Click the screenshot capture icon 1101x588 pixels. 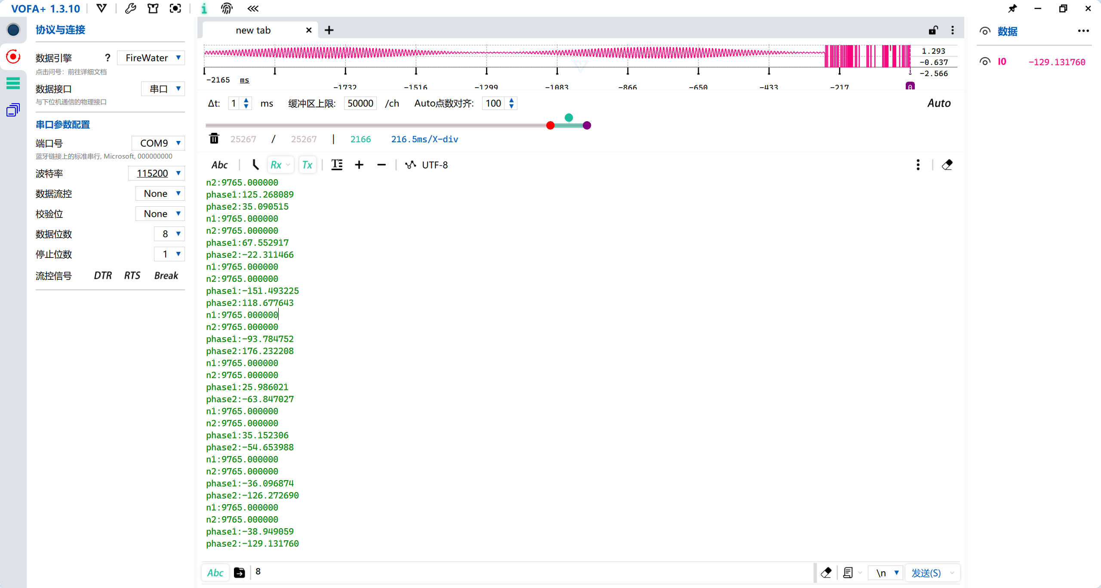175,9
